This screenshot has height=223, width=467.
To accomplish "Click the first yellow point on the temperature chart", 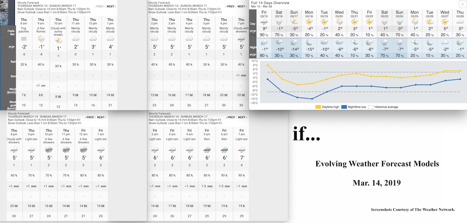I will click(267, 65).
